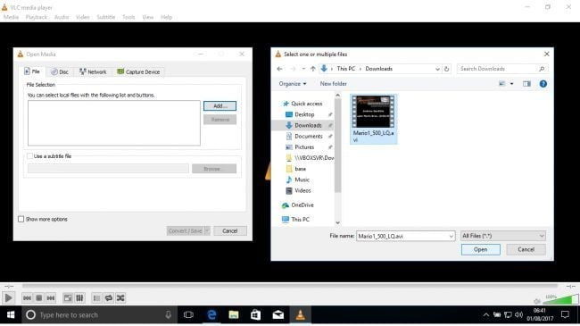580x326 pixels.
Task: Adjust the VLC volume slider
Action: [x=560, y=299]
